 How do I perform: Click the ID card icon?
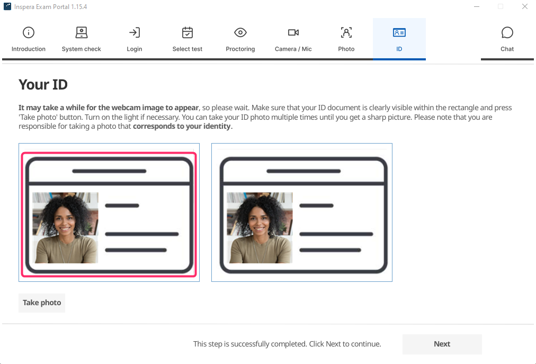point(399,33)
